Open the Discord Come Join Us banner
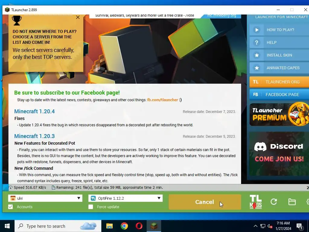Viewport: 309px width, 232px height. pos(279,153)
